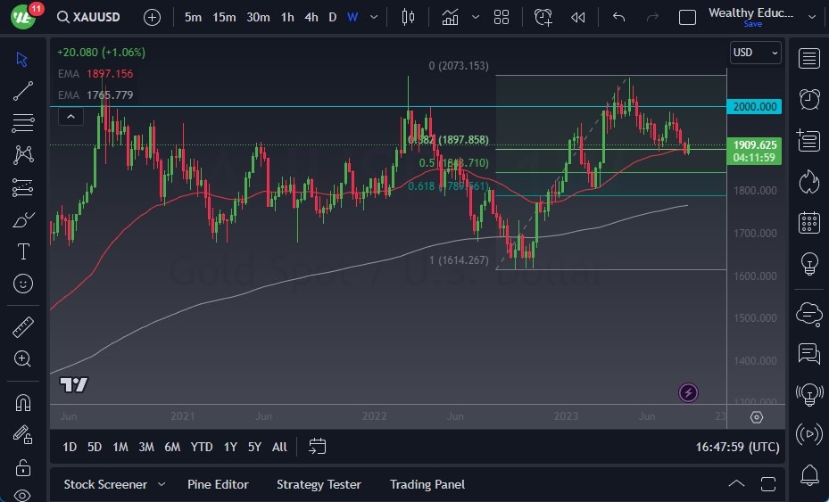Expand the Stock Screener dropdown arrow
The height and width of the screenshot is (502, 829).
162,484
